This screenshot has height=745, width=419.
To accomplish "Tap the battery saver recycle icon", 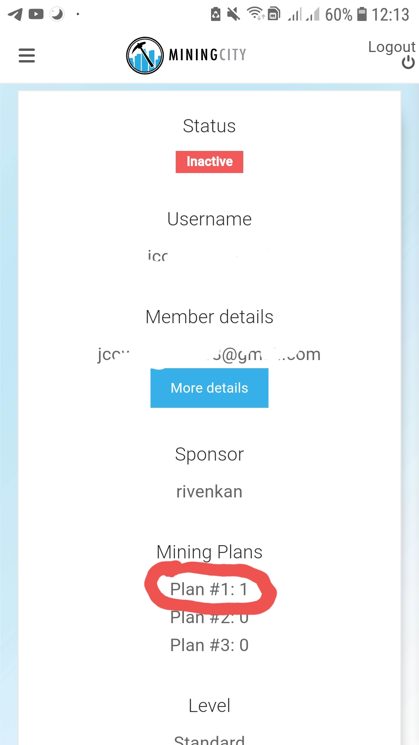I will pos(216,14).
